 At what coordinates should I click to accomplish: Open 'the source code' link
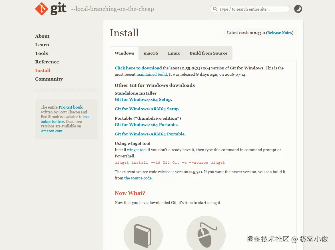138,178
